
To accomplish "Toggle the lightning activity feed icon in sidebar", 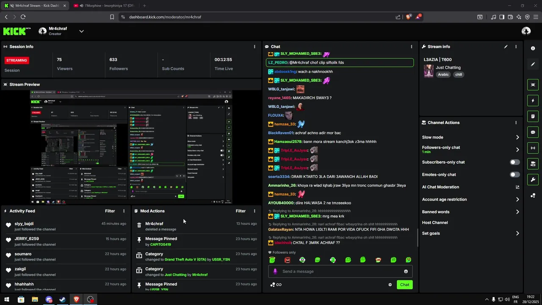I will pyautogui.click(x=533, y=100).
